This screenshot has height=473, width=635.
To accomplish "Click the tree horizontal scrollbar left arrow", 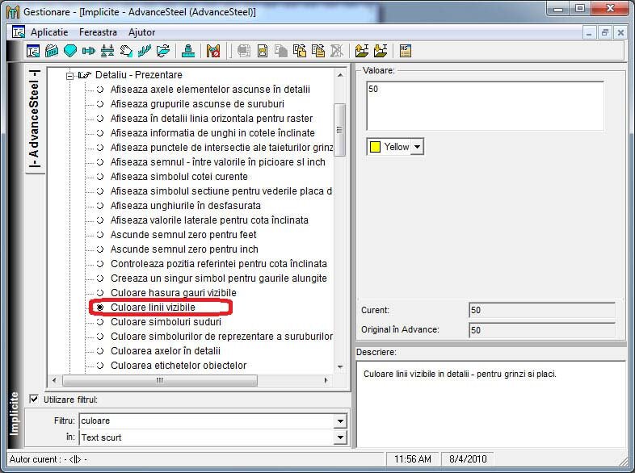I will (54, 380).
